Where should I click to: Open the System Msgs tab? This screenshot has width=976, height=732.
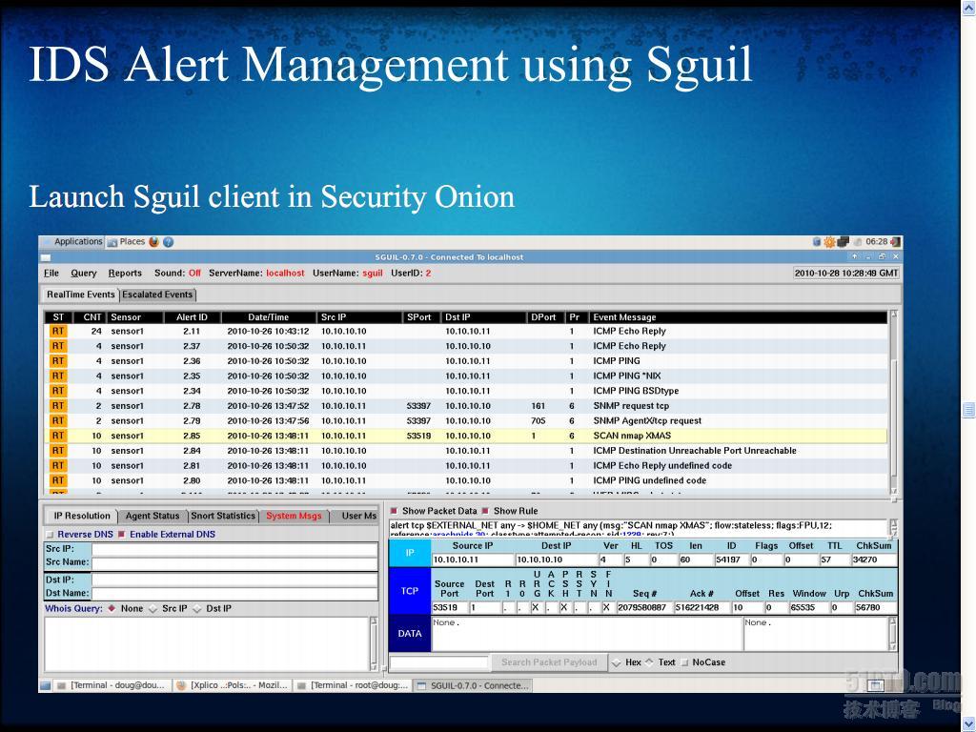pyautogui.click(x=294, y=516)
